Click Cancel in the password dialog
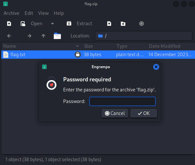The image size is (195, 165). coord(115,113)
